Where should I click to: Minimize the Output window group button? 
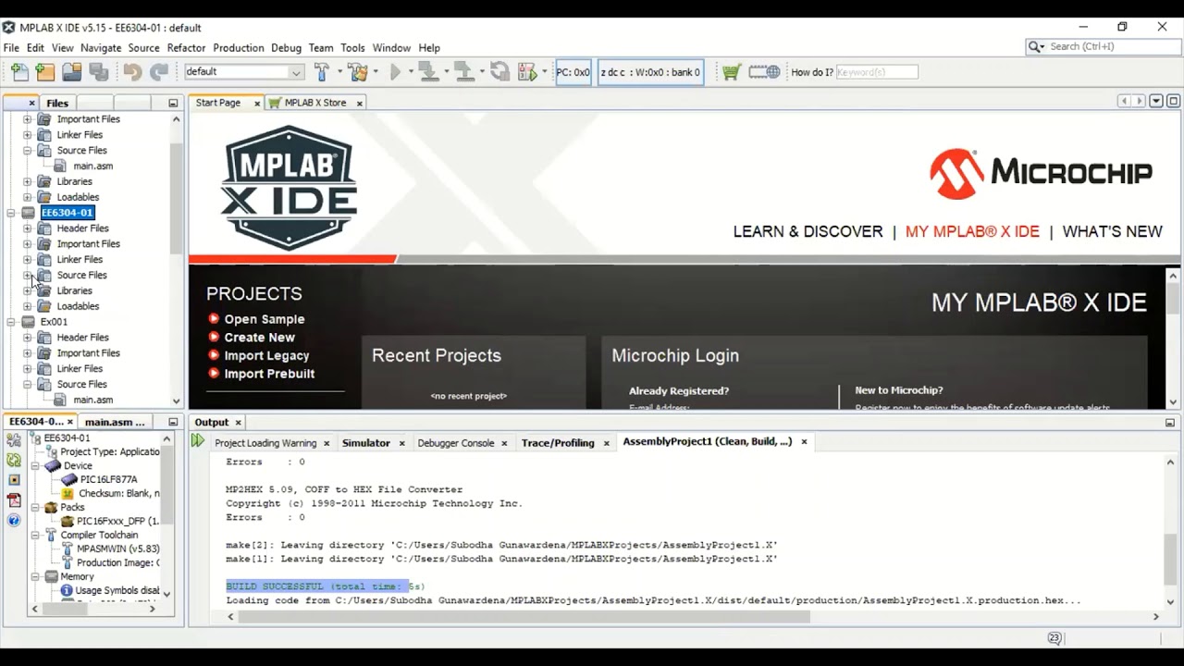(x=1170, y=422)
